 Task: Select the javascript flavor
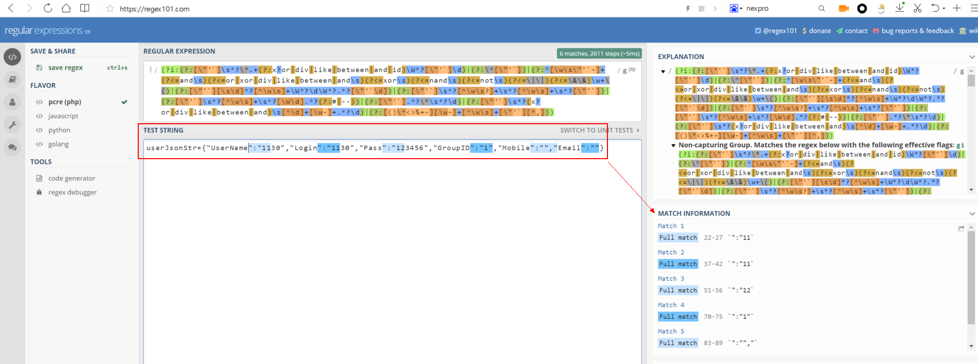coord(63,116)
